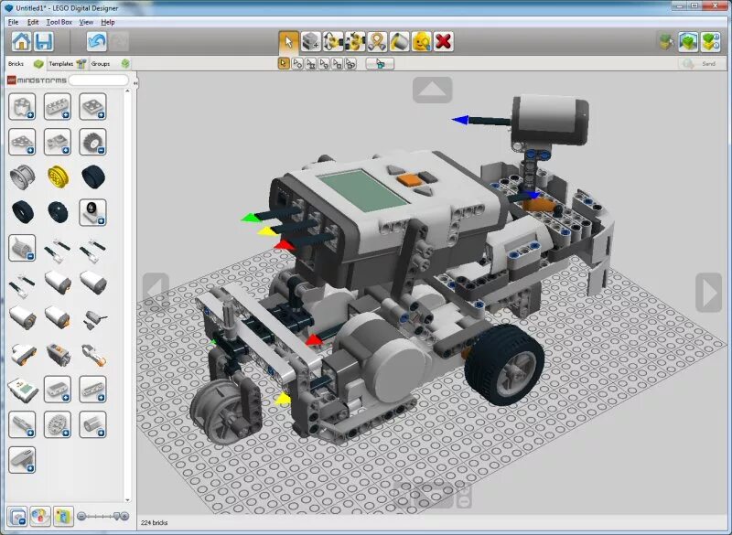Open the View menu
The image size is (732, 535).
tap(86, 22)
